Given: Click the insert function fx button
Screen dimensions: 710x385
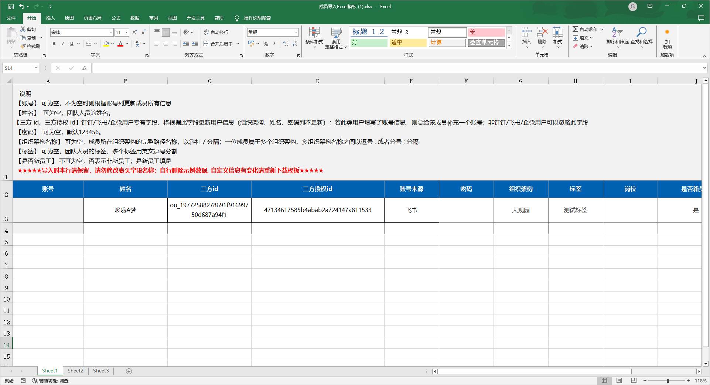Looking at the screenshot, I should (x=85, y=68).
